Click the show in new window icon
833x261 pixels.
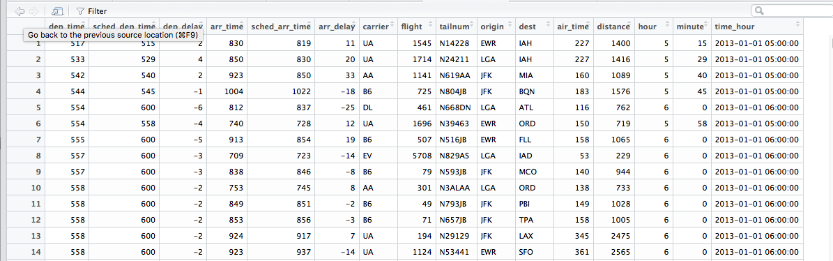click(x=57, y=10)
